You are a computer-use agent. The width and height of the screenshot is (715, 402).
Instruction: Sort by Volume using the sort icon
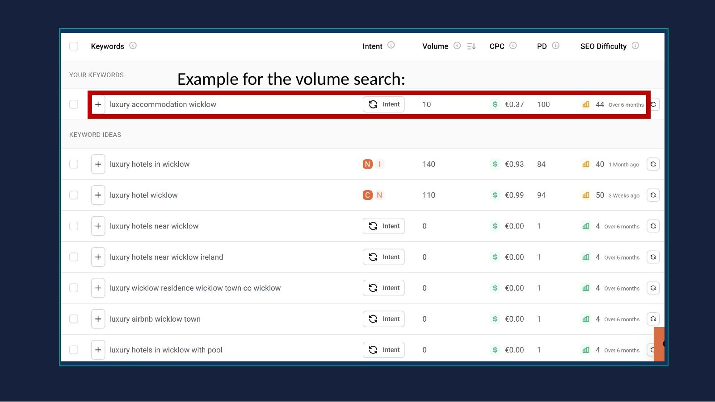[x=471, y=46]
